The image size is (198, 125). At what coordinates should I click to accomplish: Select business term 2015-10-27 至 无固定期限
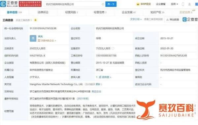pos(110,63)
